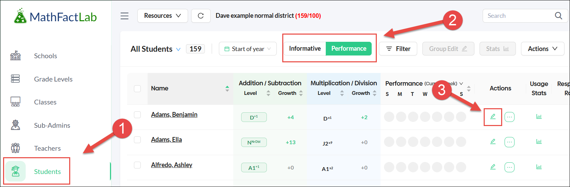Viewport: 570px width, 187px height.
Task: Click the Schools building icon
Action: (15, 56)
